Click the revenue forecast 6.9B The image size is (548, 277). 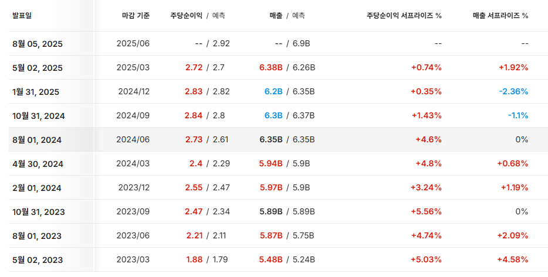(x=301, y=43)
